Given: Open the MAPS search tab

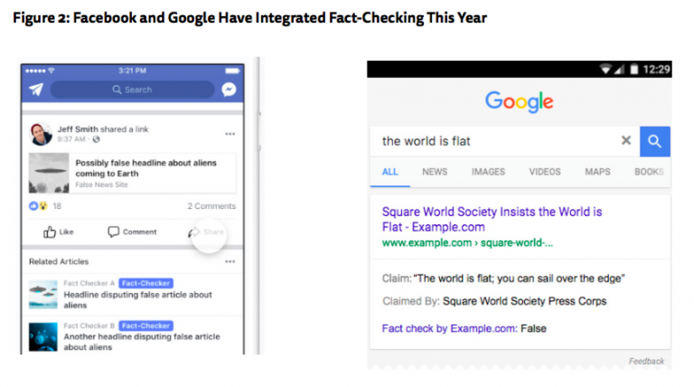Looking at the screenshot, I should tap(597, 172).
